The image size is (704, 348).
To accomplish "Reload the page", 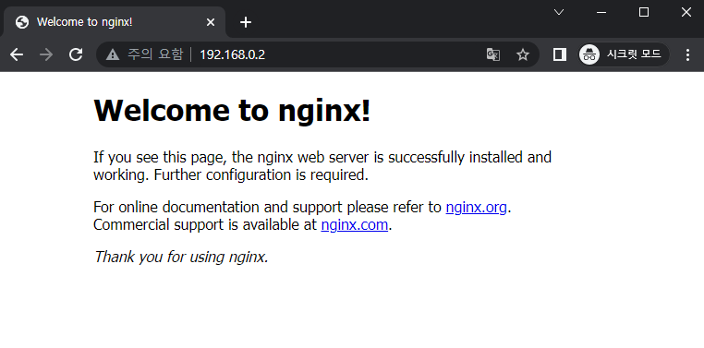I will (x=76, y=54).
